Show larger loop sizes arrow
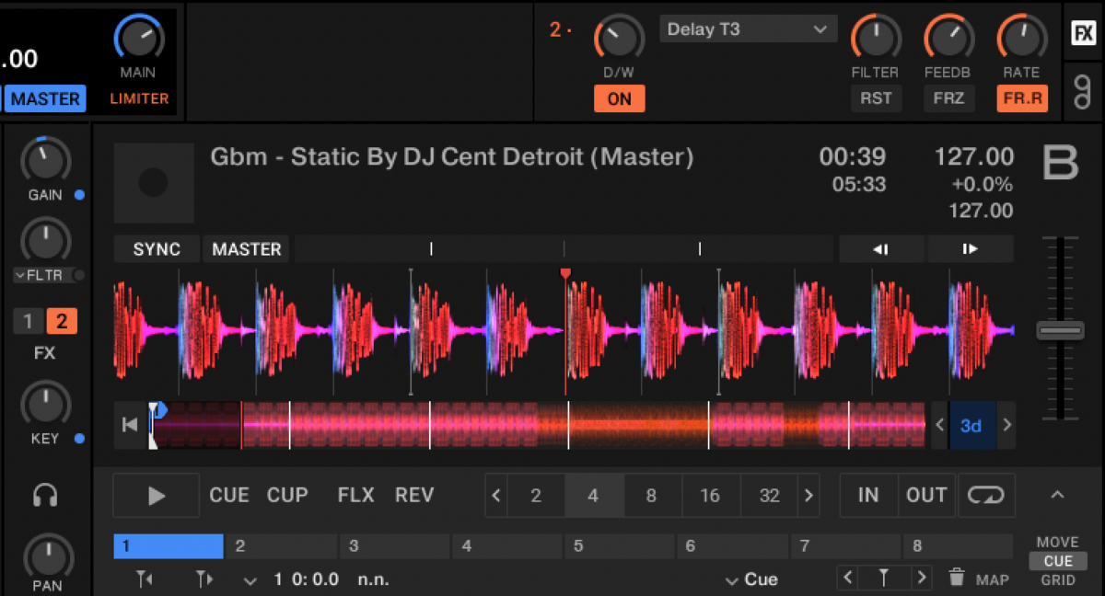Viewport: 1105px width, 596px height. (808, 496)
